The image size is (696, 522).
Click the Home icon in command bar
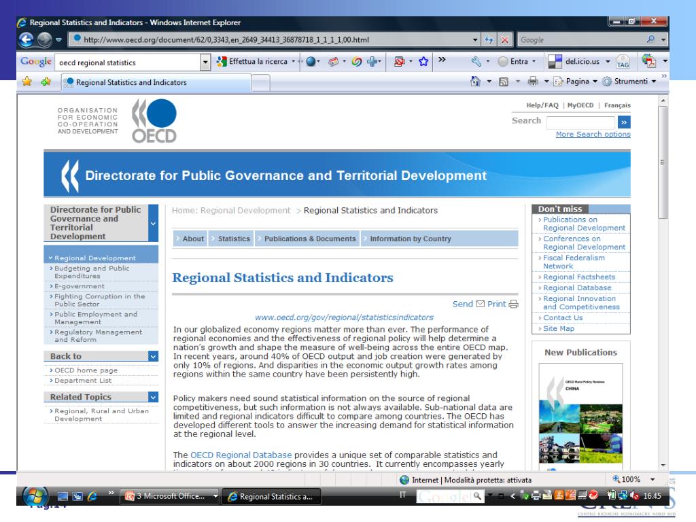[x=475, y=82]
